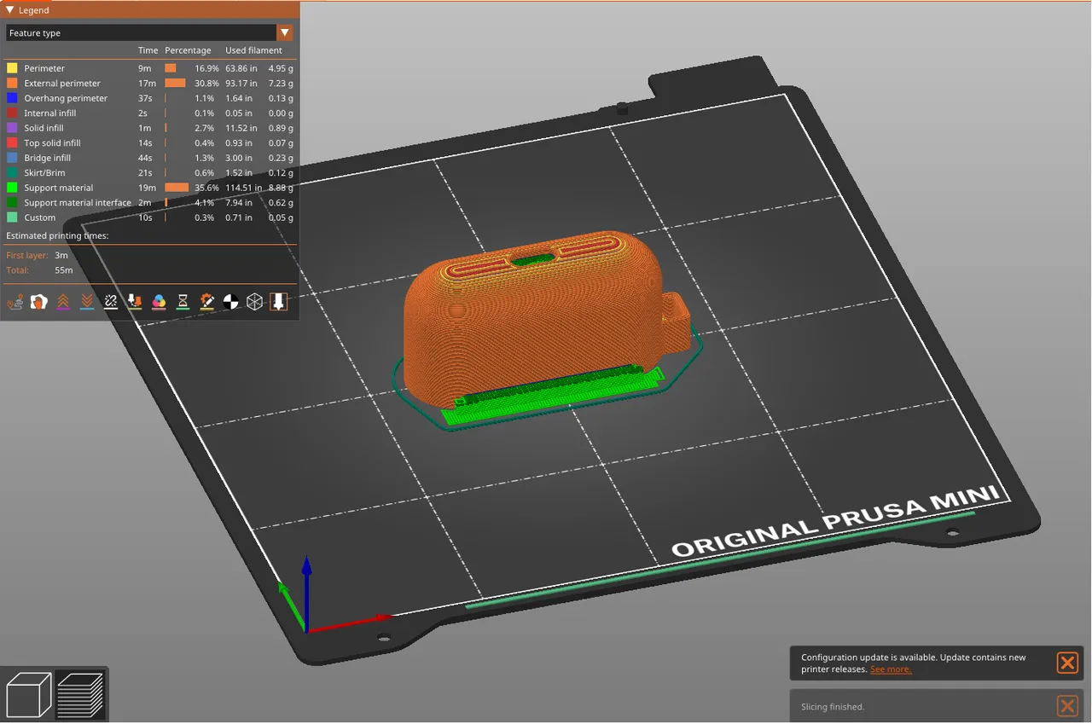The image size is (1092, 724).
Task: Show deretractions with the down-arrows icon
Action: pos(87,302)
